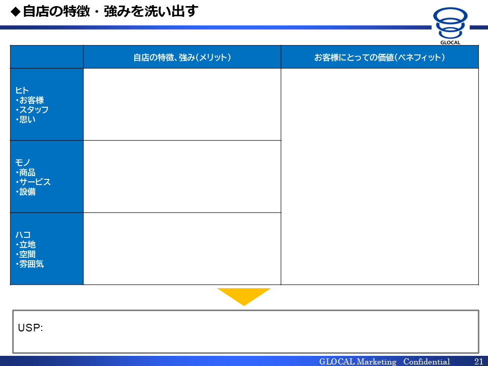Screen dimensions: 488x366
Task: Click the yellow downward arrow
Action: click(244, 296)
